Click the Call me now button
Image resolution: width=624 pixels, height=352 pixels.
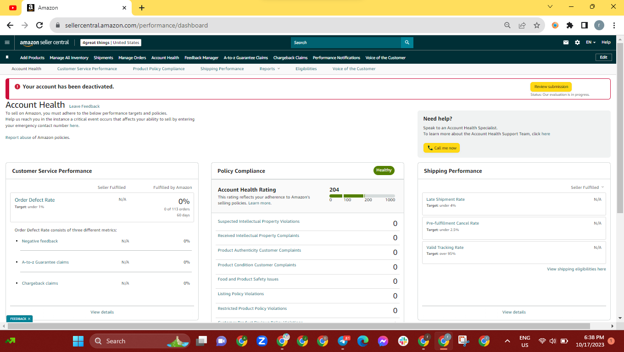(441, 148)
